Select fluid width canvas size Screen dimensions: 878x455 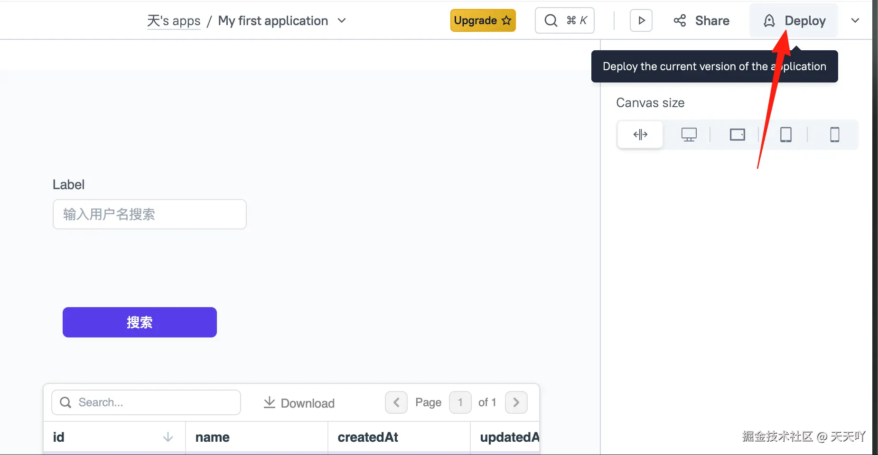[640, 135]
